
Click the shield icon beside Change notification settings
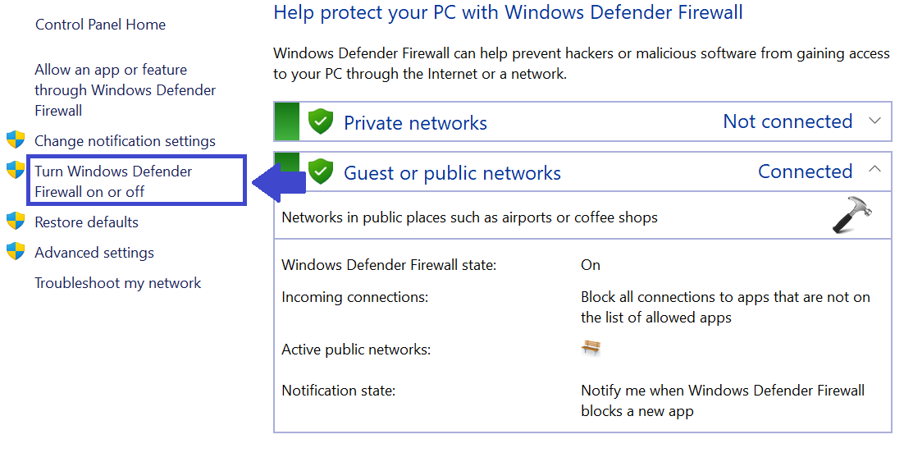point(16,139)
